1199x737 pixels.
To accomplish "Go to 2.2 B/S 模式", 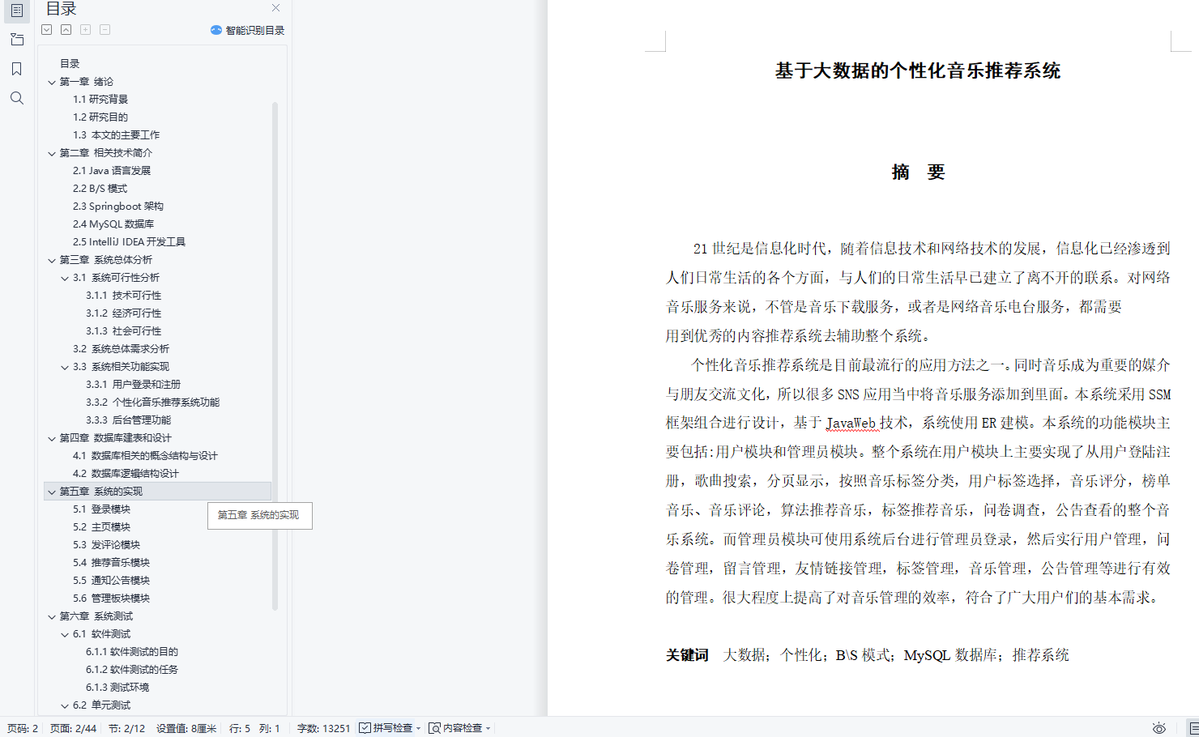I will [100, 188].
